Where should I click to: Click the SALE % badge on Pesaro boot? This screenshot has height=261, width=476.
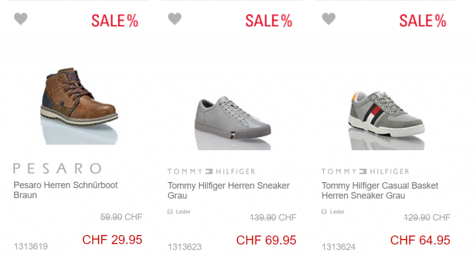[x=115, y=21]
